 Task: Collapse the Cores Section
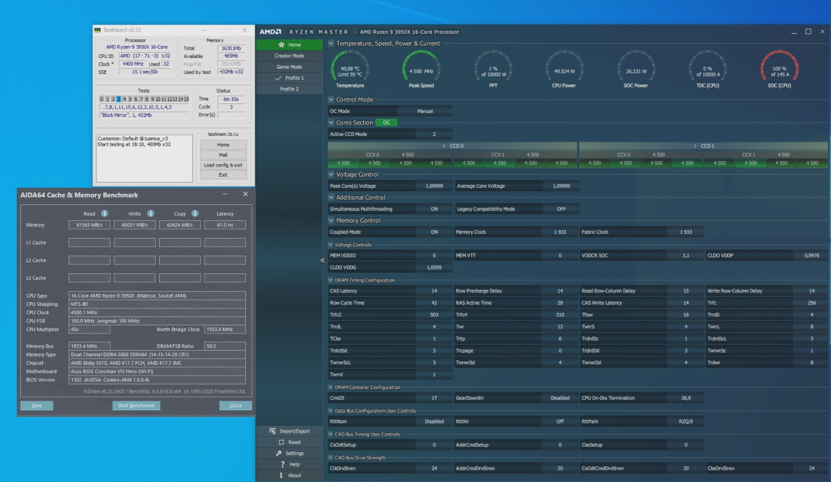(331, 123)
